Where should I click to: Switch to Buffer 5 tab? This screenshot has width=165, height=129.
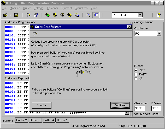tap(62, 120)
